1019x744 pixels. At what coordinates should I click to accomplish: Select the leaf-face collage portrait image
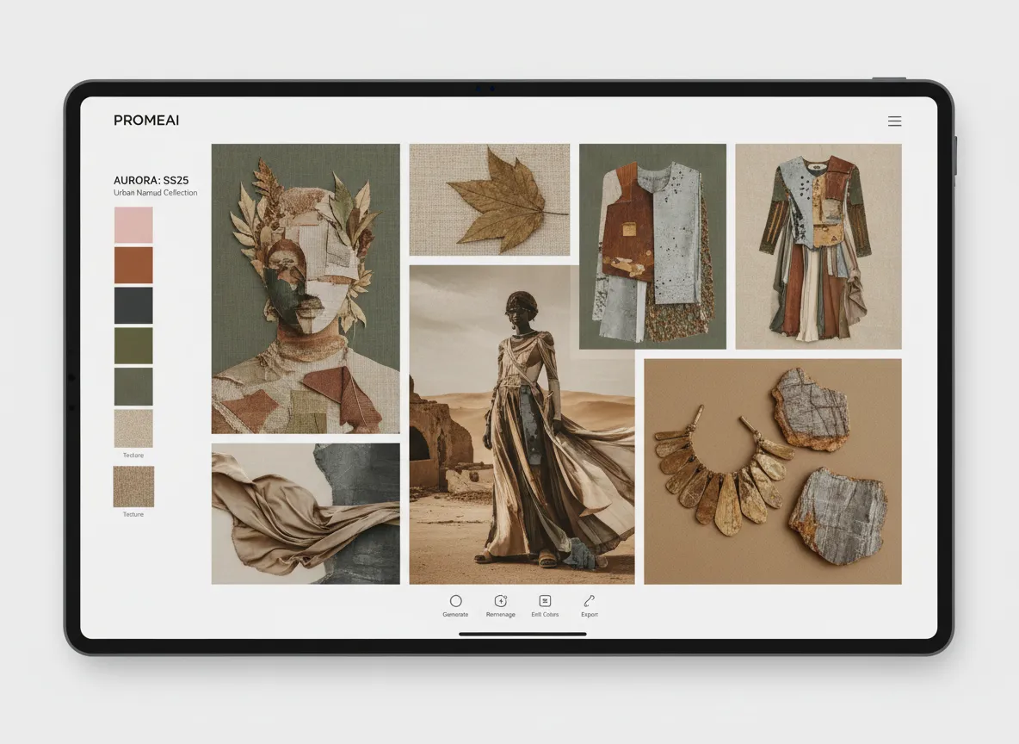tap(305, 288)
